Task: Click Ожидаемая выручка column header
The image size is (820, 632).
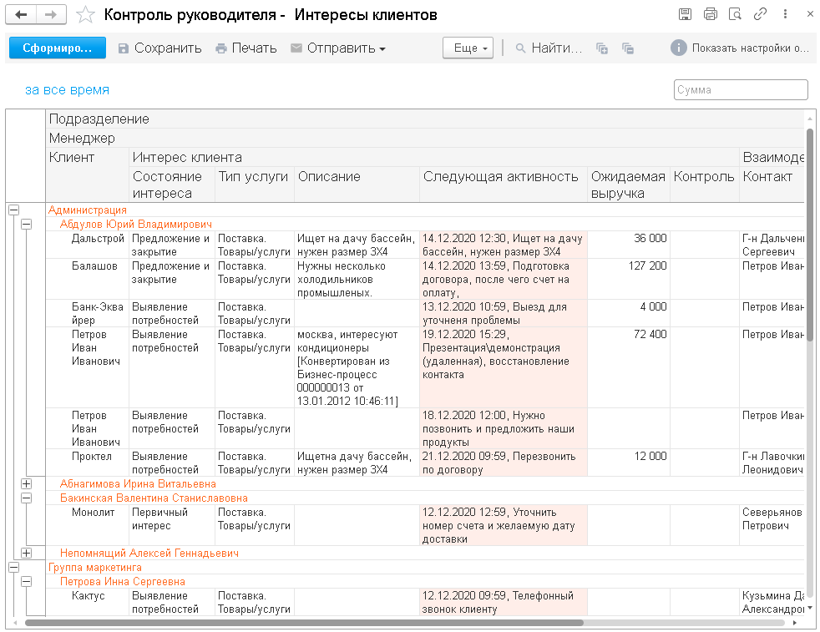Action: pyautogui.click(x=629, y=185)
